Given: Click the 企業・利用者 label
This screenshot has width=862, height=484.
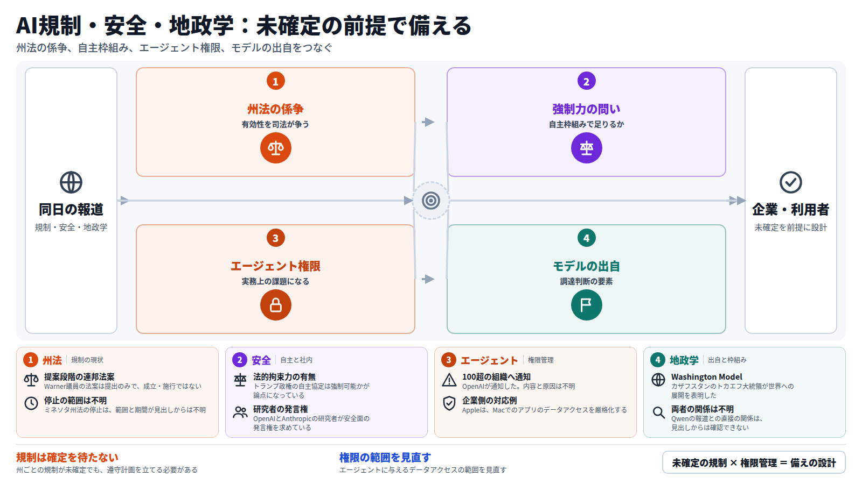Looking at the screenshot, I should [x=790, y=209].
